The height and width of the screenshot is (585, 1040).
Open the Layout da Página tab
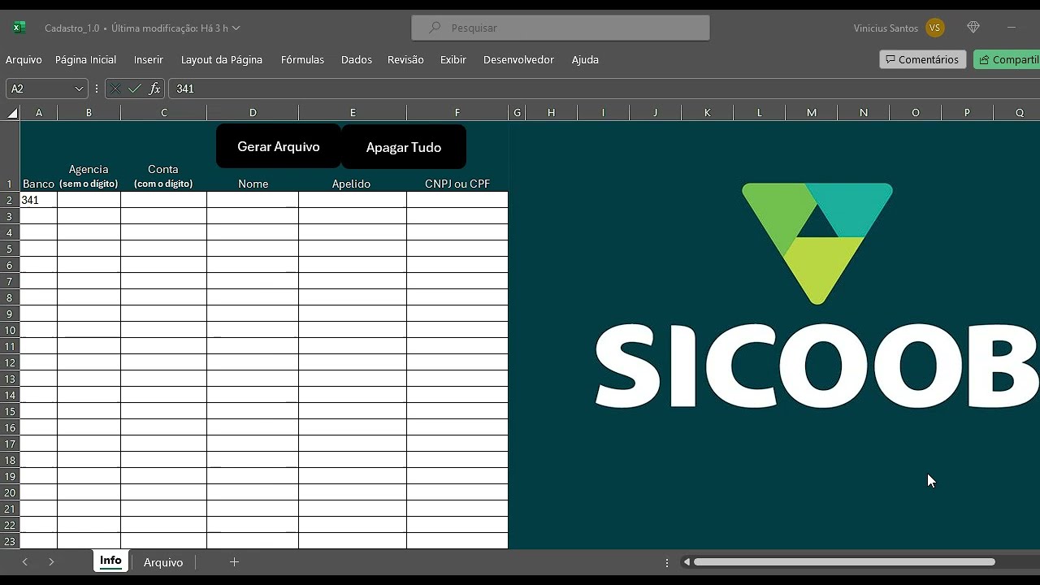(222, 59)
